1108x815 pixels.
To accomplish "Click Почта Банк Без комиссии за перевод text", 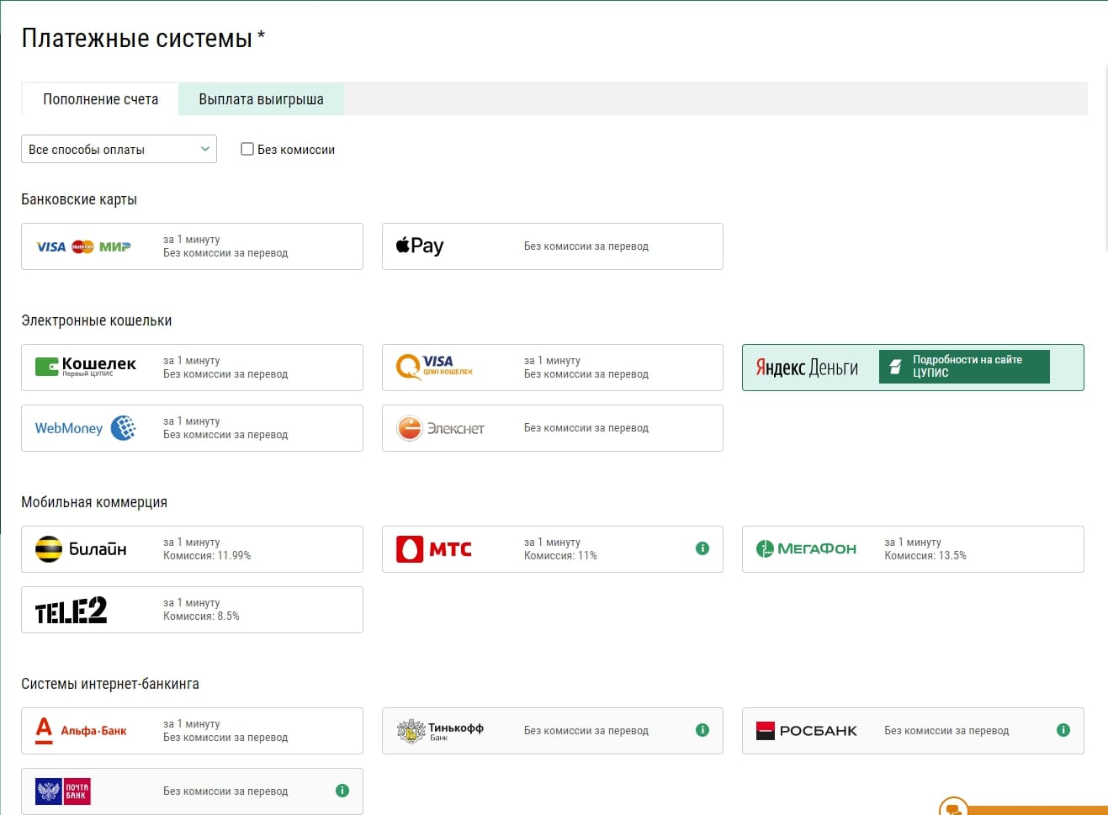I will tap(225, 791).
